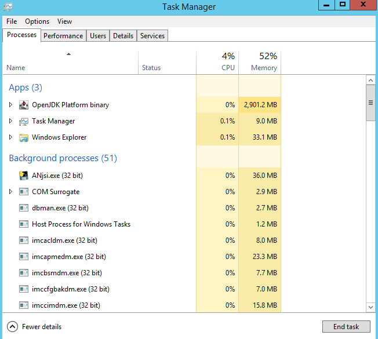Maximize the Task Manager window
The height and width of the screenshot is (339, 378).
342,5
